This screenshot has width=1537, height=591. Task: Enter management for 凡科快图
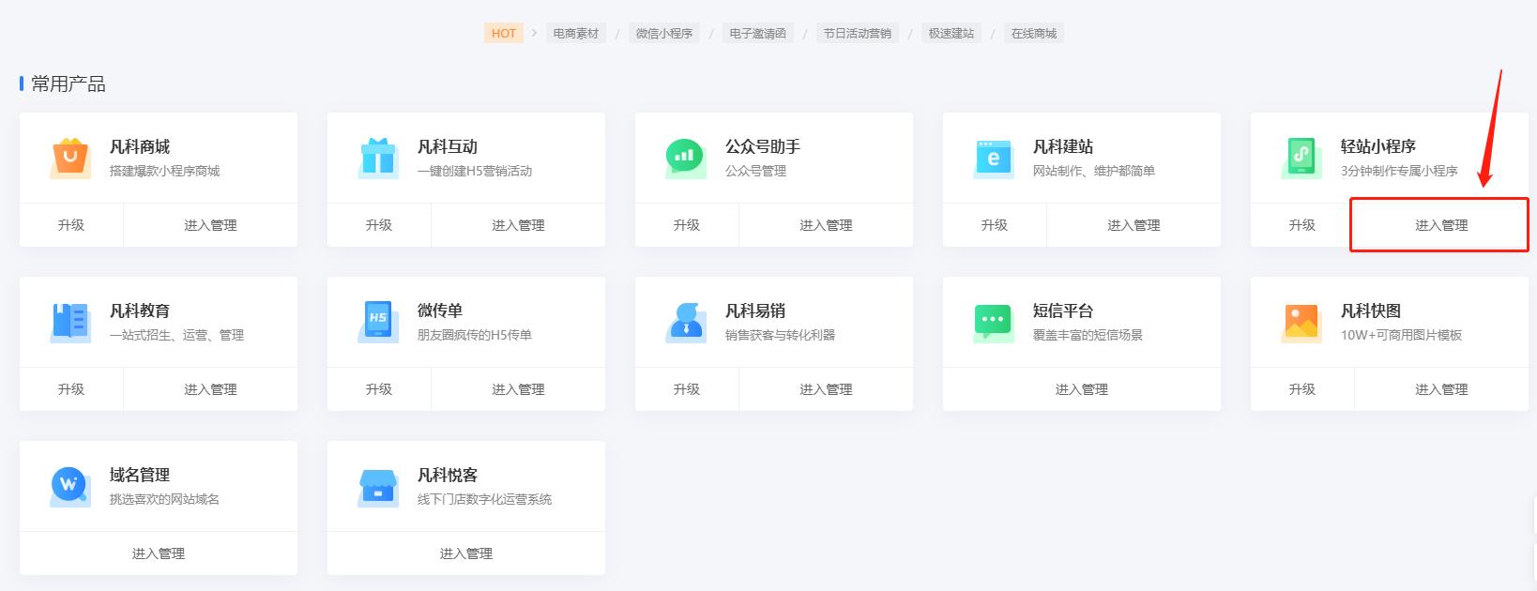point(1441,389)
